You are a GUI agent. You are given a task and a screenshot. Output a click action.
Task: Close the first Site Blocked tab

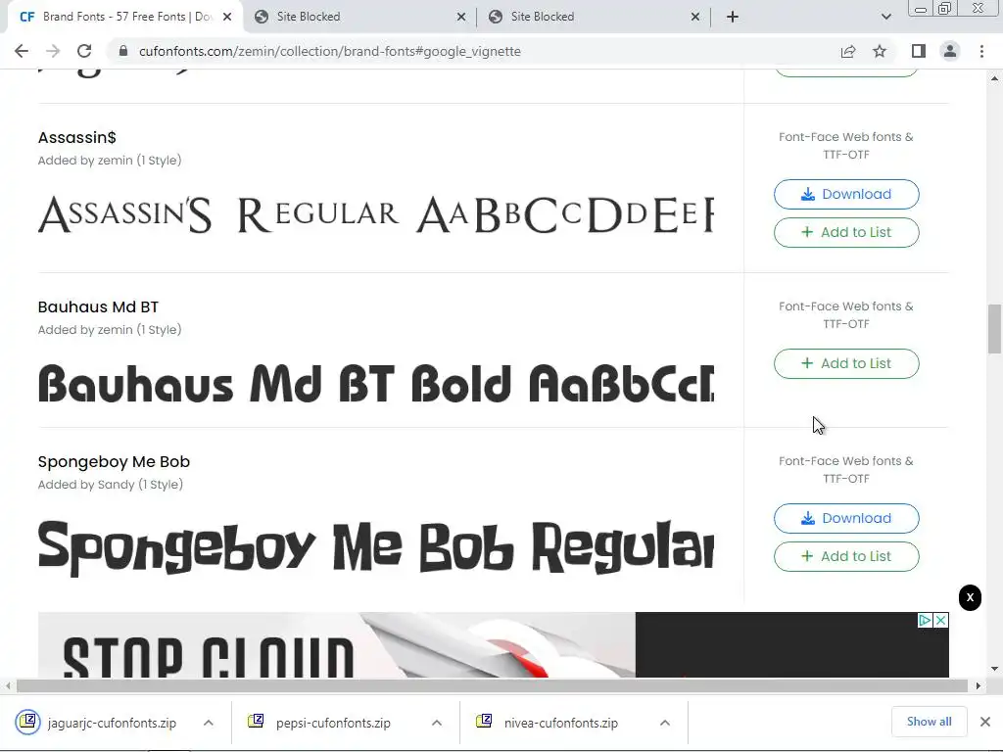pyautogui.click(x=461, y=17)
